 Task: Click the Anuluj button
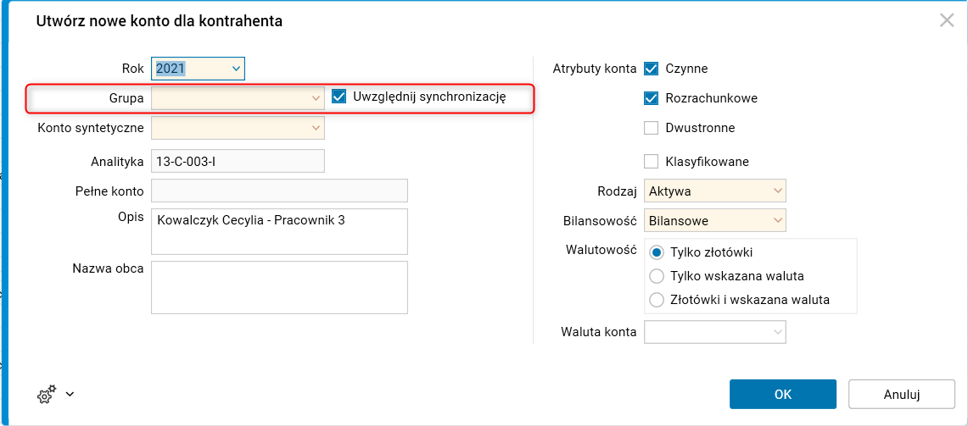[901, 394]
